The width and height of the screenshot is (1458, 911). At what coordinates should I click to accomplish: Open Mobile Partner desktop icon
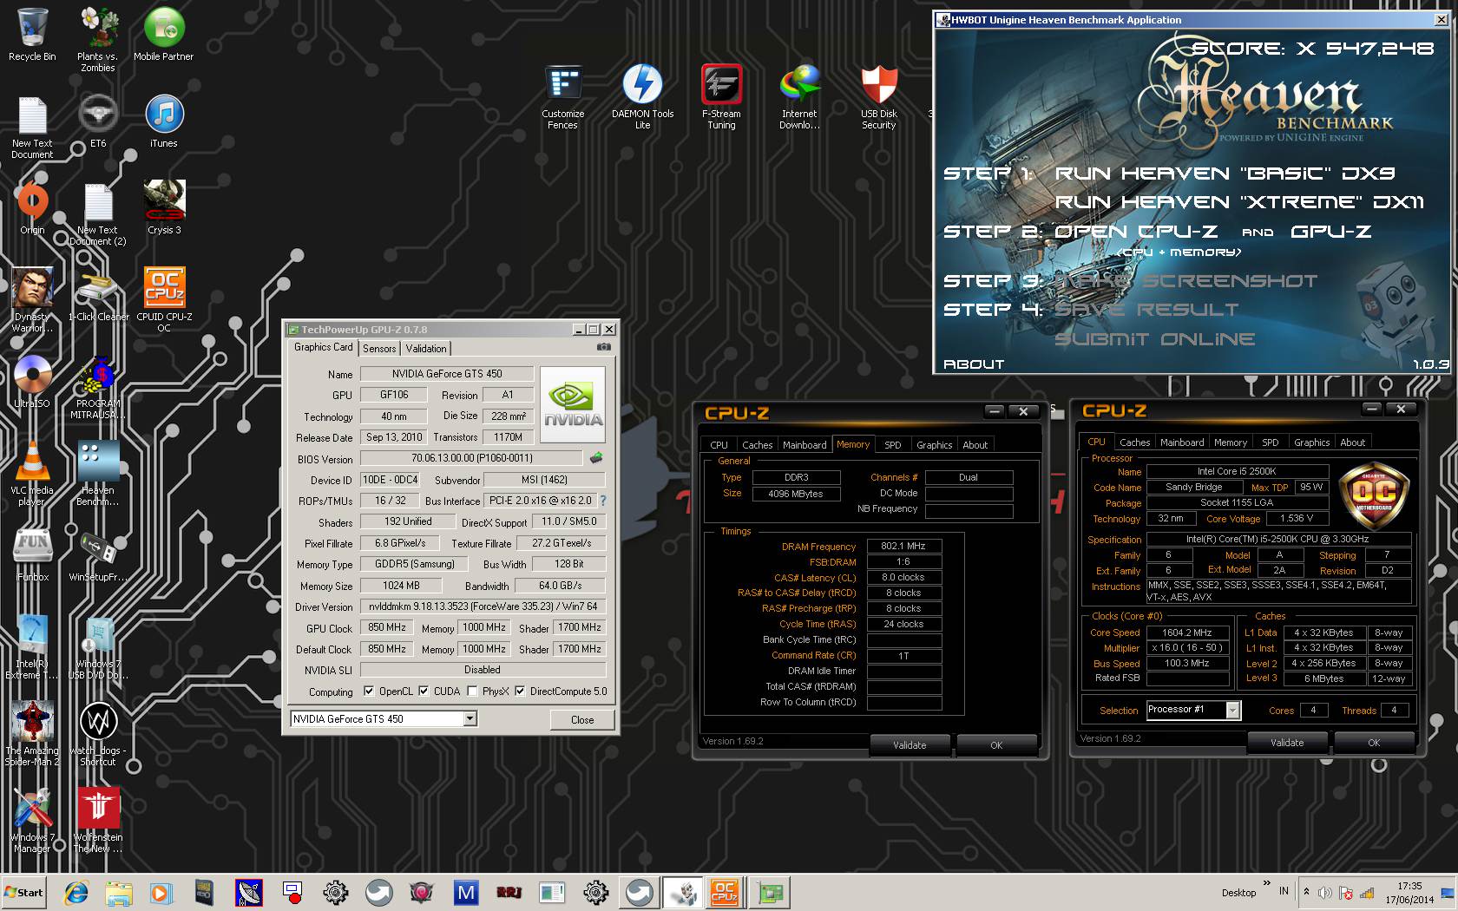(164, 35)
